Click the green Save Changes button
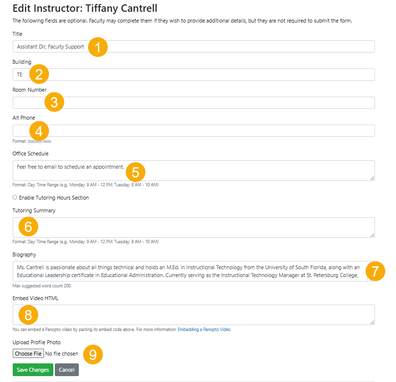The width and height of the screenshot is (396, 382). [x=33, y=370]
